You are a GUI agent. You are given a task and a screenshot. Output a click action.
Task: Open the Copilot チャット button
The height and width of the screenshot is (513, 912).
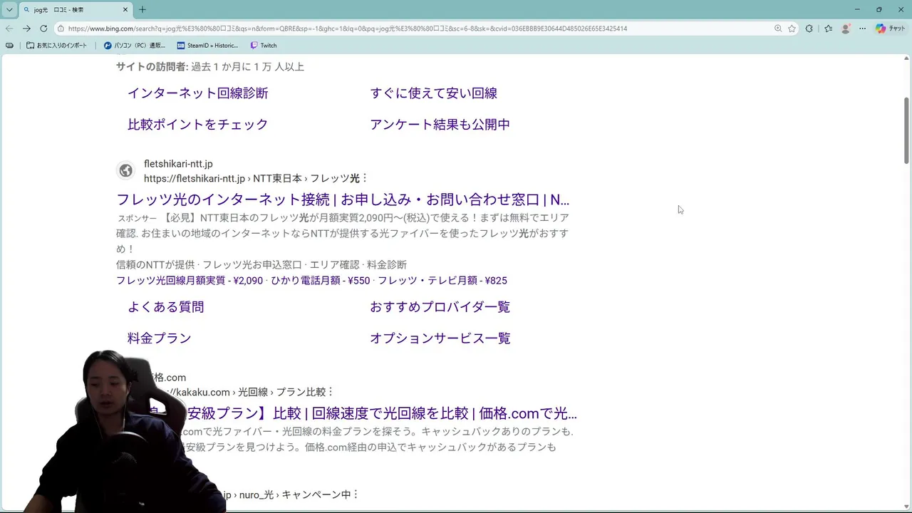pyautogui.click(x=891, y=28)
